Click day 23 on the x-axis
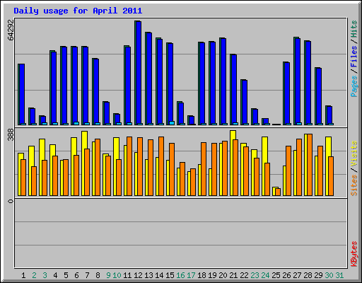The image size is (362, 283). (x=255, y=275)
